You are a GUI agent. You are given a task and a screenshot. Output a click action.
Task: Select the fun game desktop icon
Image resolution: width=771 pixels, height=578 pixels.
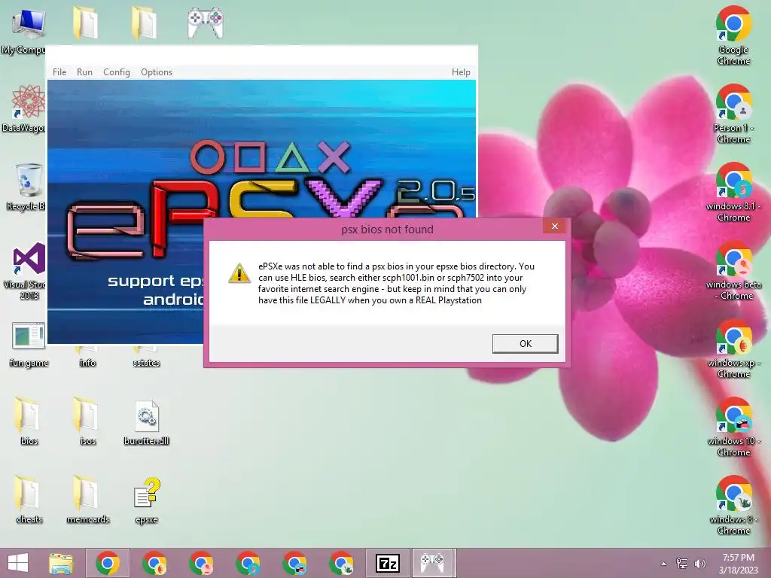(x=29, y=344)
